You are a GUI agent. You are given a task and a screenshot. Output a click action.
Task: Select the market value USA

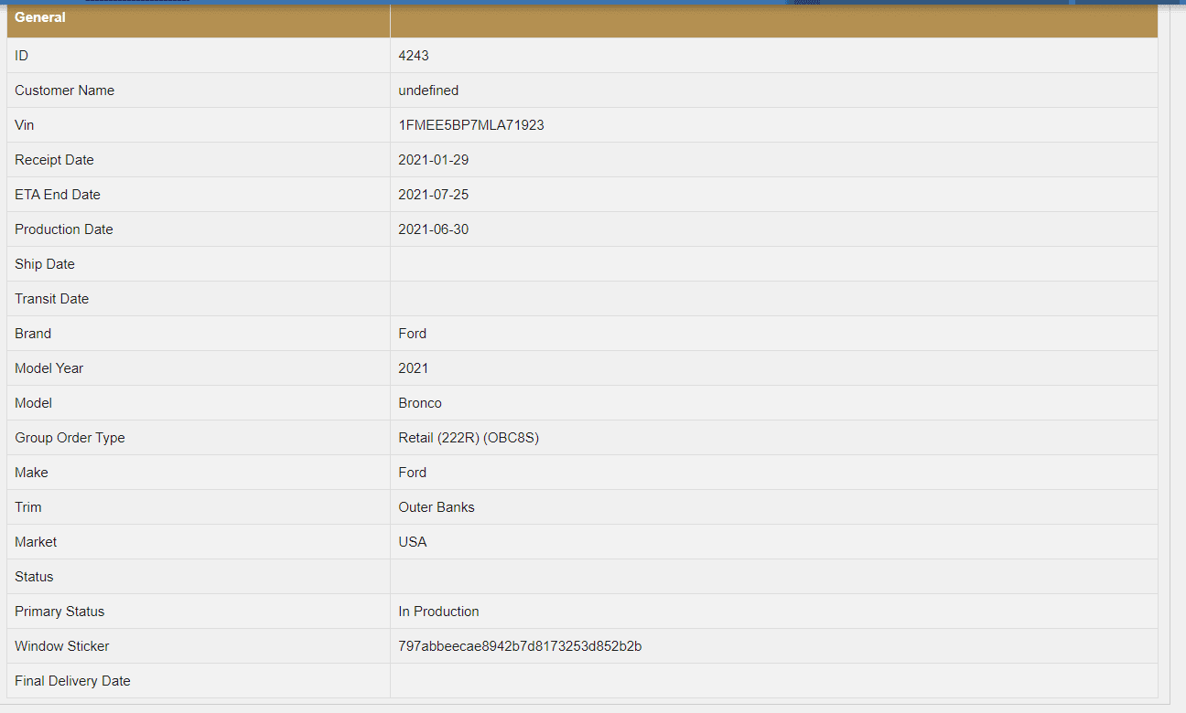(x=413, y=542)
